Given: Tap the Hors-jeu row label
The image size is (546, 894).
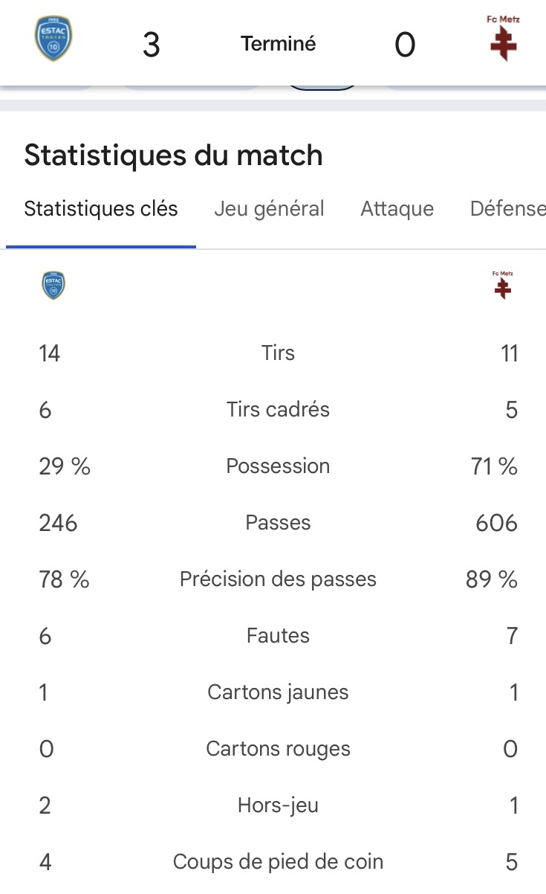Looking at the screenshot, I should click(279, 805).
